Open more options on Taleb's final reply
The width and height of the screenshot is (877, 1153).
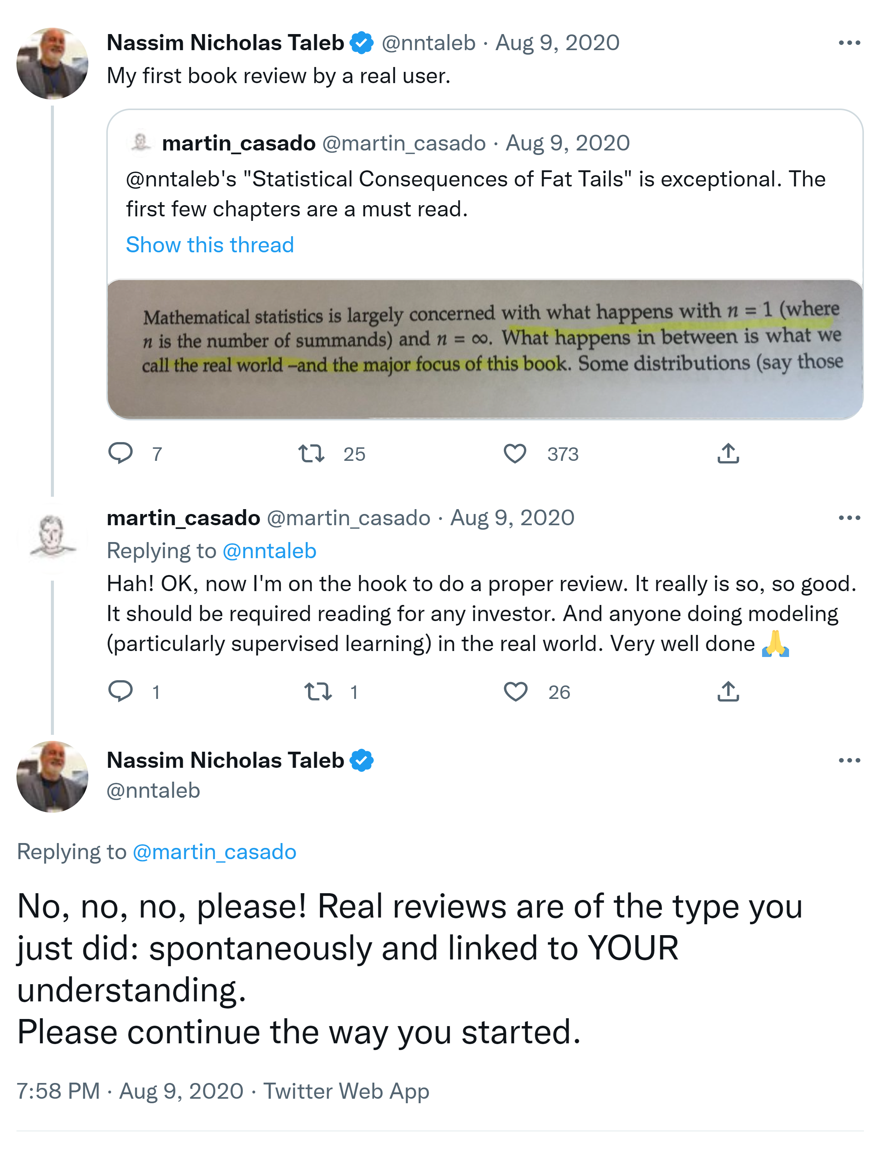[x=849, y=760]
